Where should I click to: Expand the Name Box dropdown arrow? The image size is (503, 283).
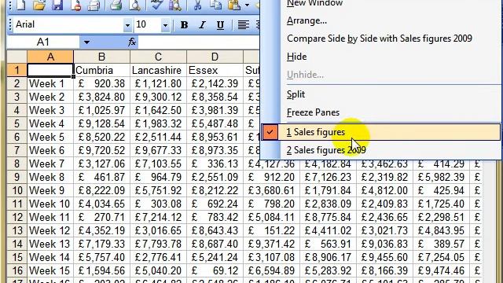(86, 42)
